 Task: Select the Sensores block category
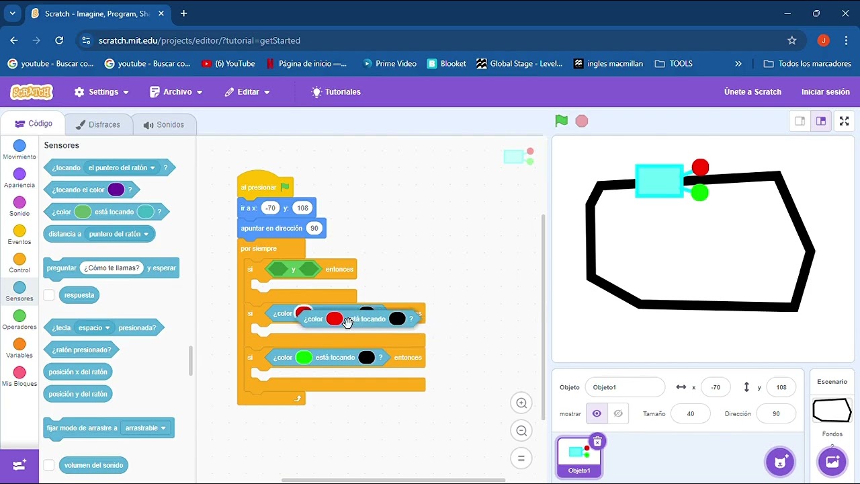click(19, 292)
